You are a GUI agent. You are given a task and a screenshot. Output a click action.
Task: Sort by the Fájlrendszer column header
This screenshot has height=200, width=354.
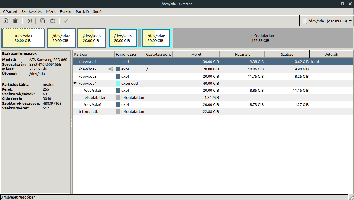[130, 54]
